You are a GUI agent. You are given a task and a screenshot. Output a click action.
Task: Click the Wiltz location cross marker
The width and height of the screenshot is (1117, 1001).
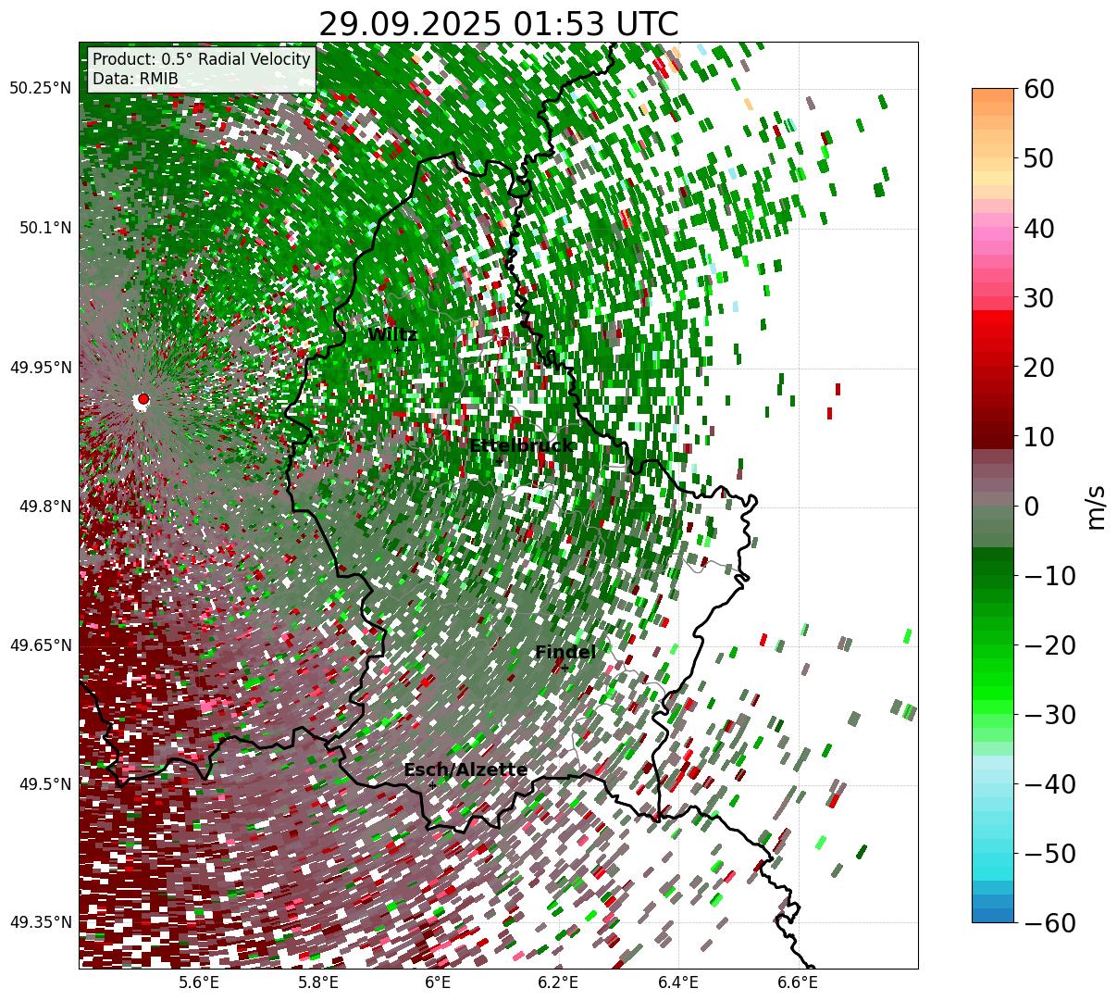(x=396, y=349)
